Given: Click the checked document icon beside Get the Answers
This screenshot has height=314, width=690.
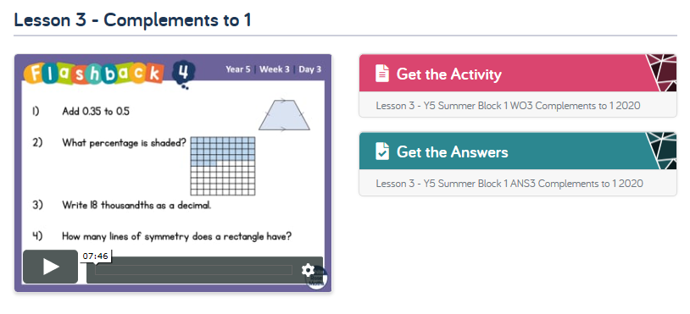Looking at the screenshot, I should tap(382, 151).
